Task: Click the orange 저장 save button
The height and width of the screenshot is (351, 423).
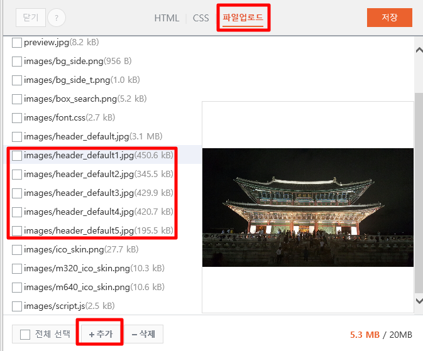Action: pyautogui.click(x=389, y=18)
